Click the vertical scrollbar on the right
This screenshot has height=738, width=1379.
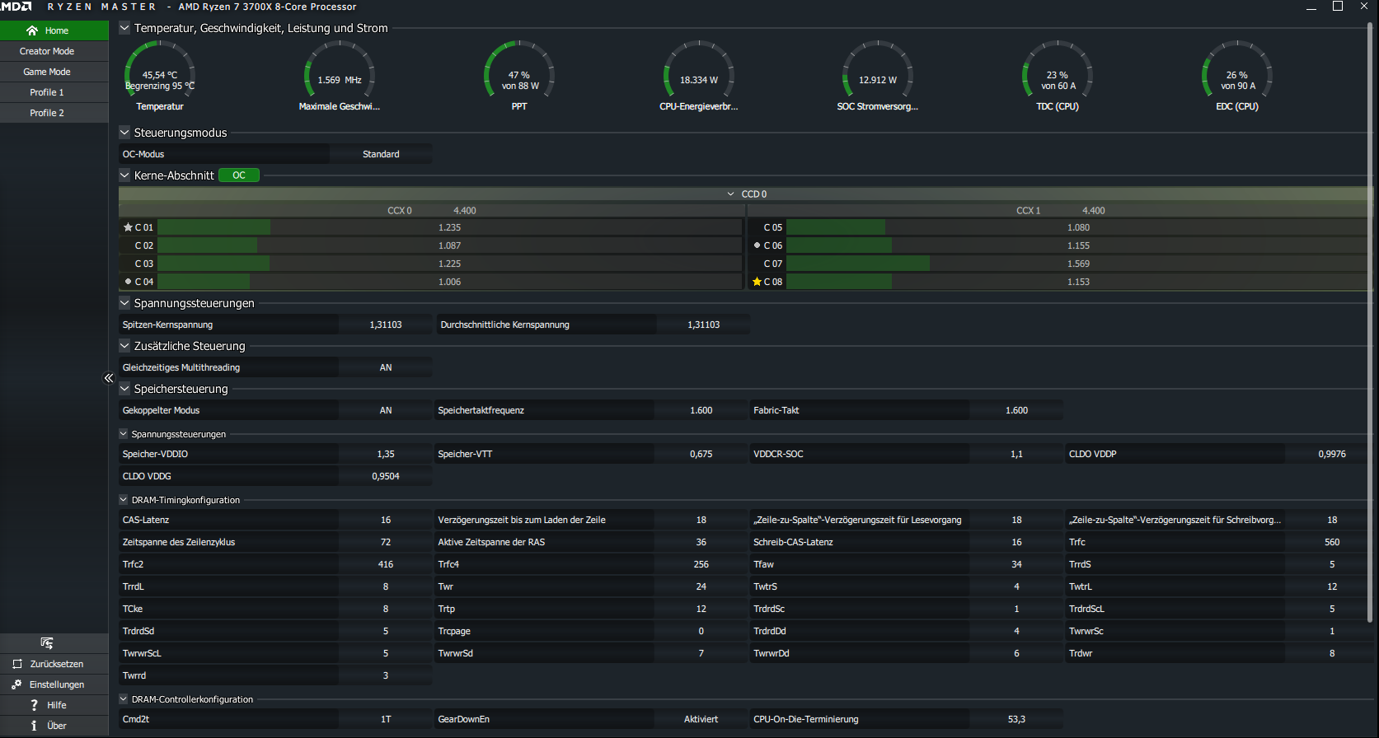pos(1370,321)
